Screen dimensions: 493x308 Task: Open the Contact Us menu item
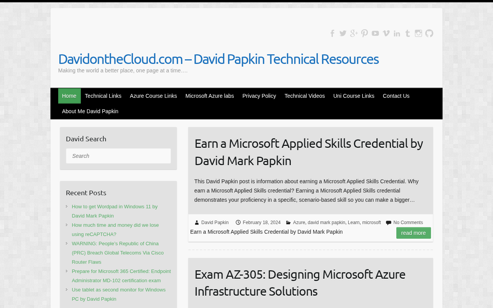396,96
